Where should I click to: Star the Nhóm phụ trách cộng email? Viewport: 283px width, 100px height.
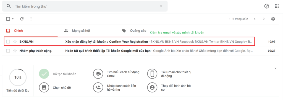coord(15,51)
